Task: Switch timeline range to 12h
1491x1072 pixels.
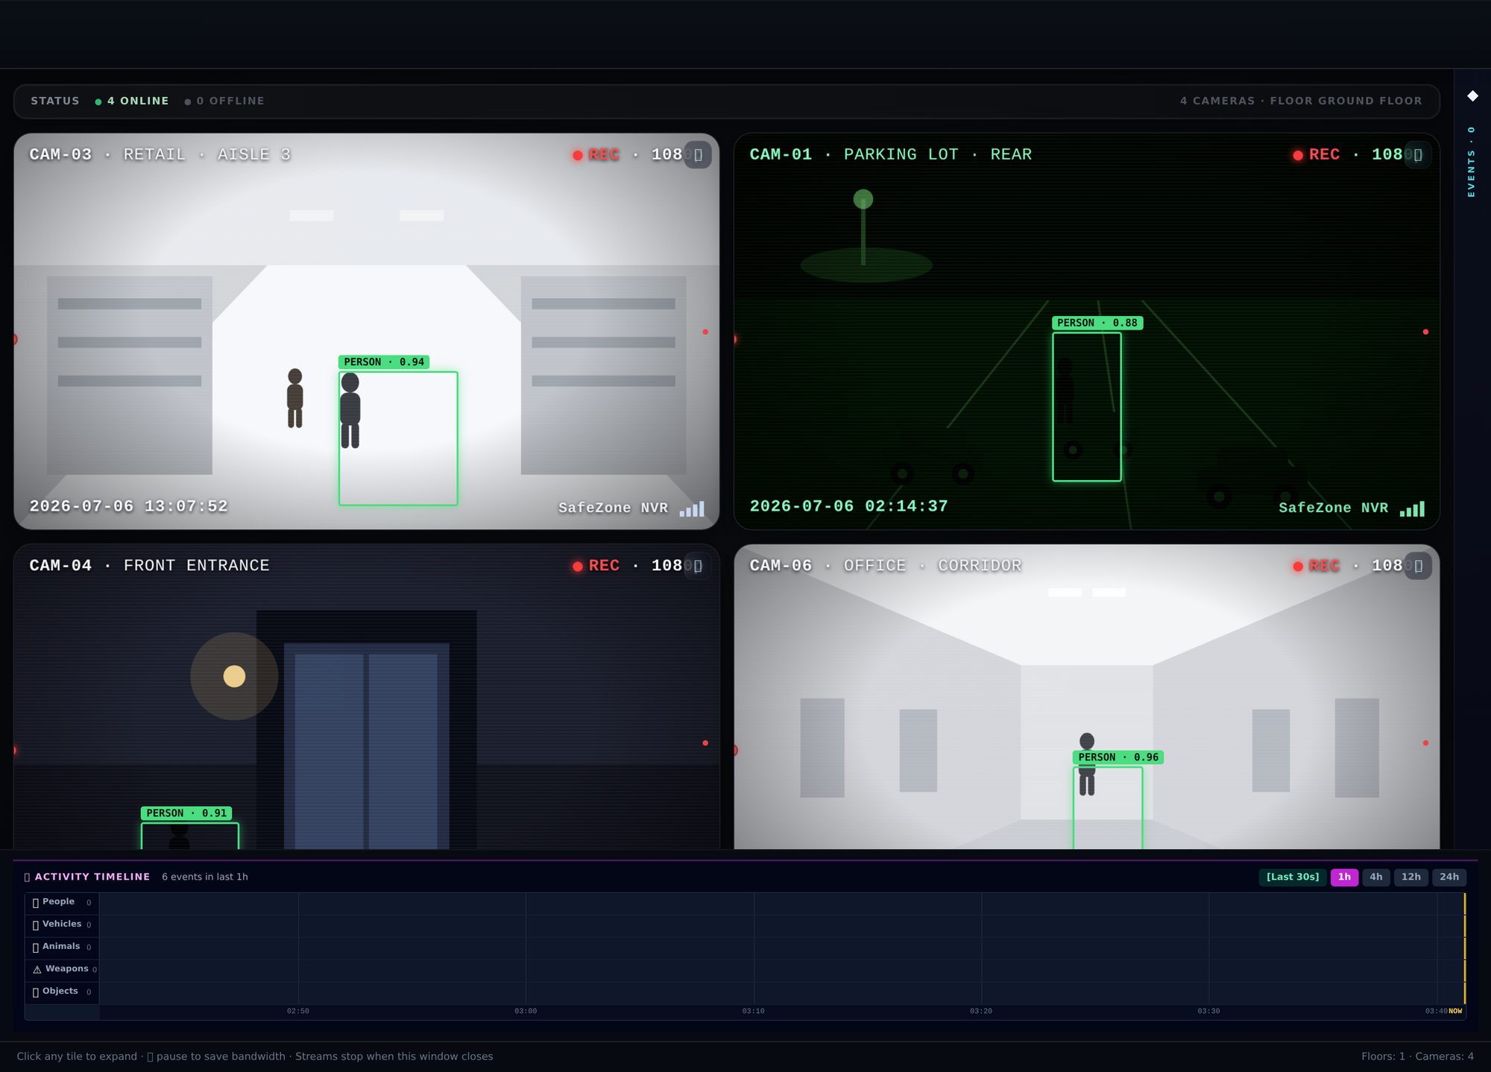Action: (x=1410, y=877)
